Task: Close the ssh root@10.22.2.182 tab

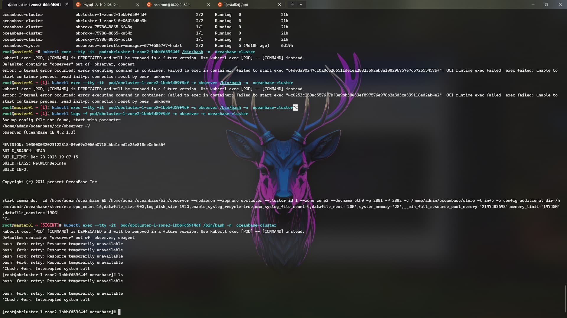Action: point(208,5)
